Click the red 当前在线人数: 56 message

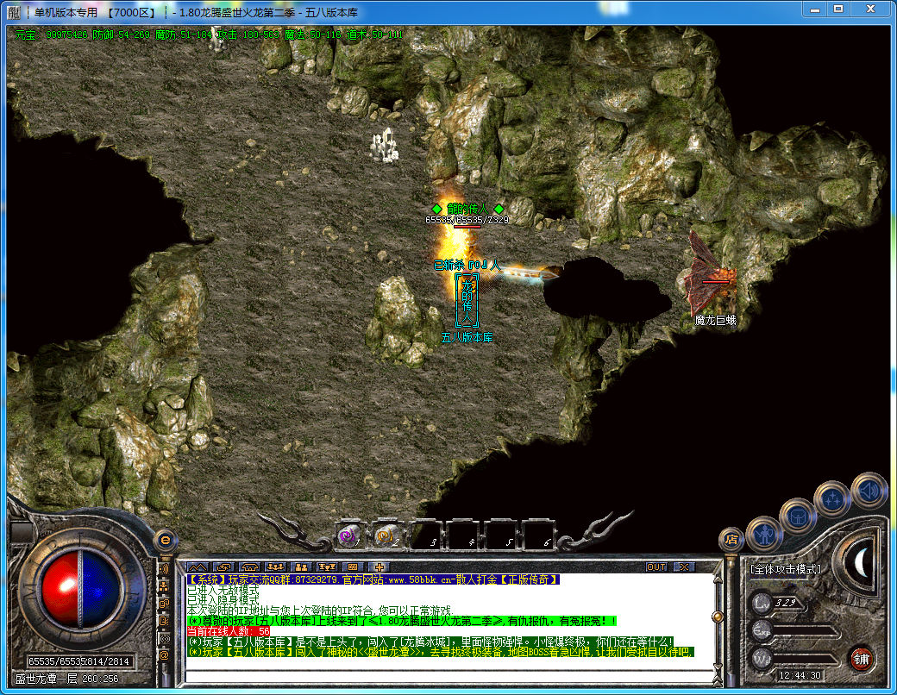229,631
